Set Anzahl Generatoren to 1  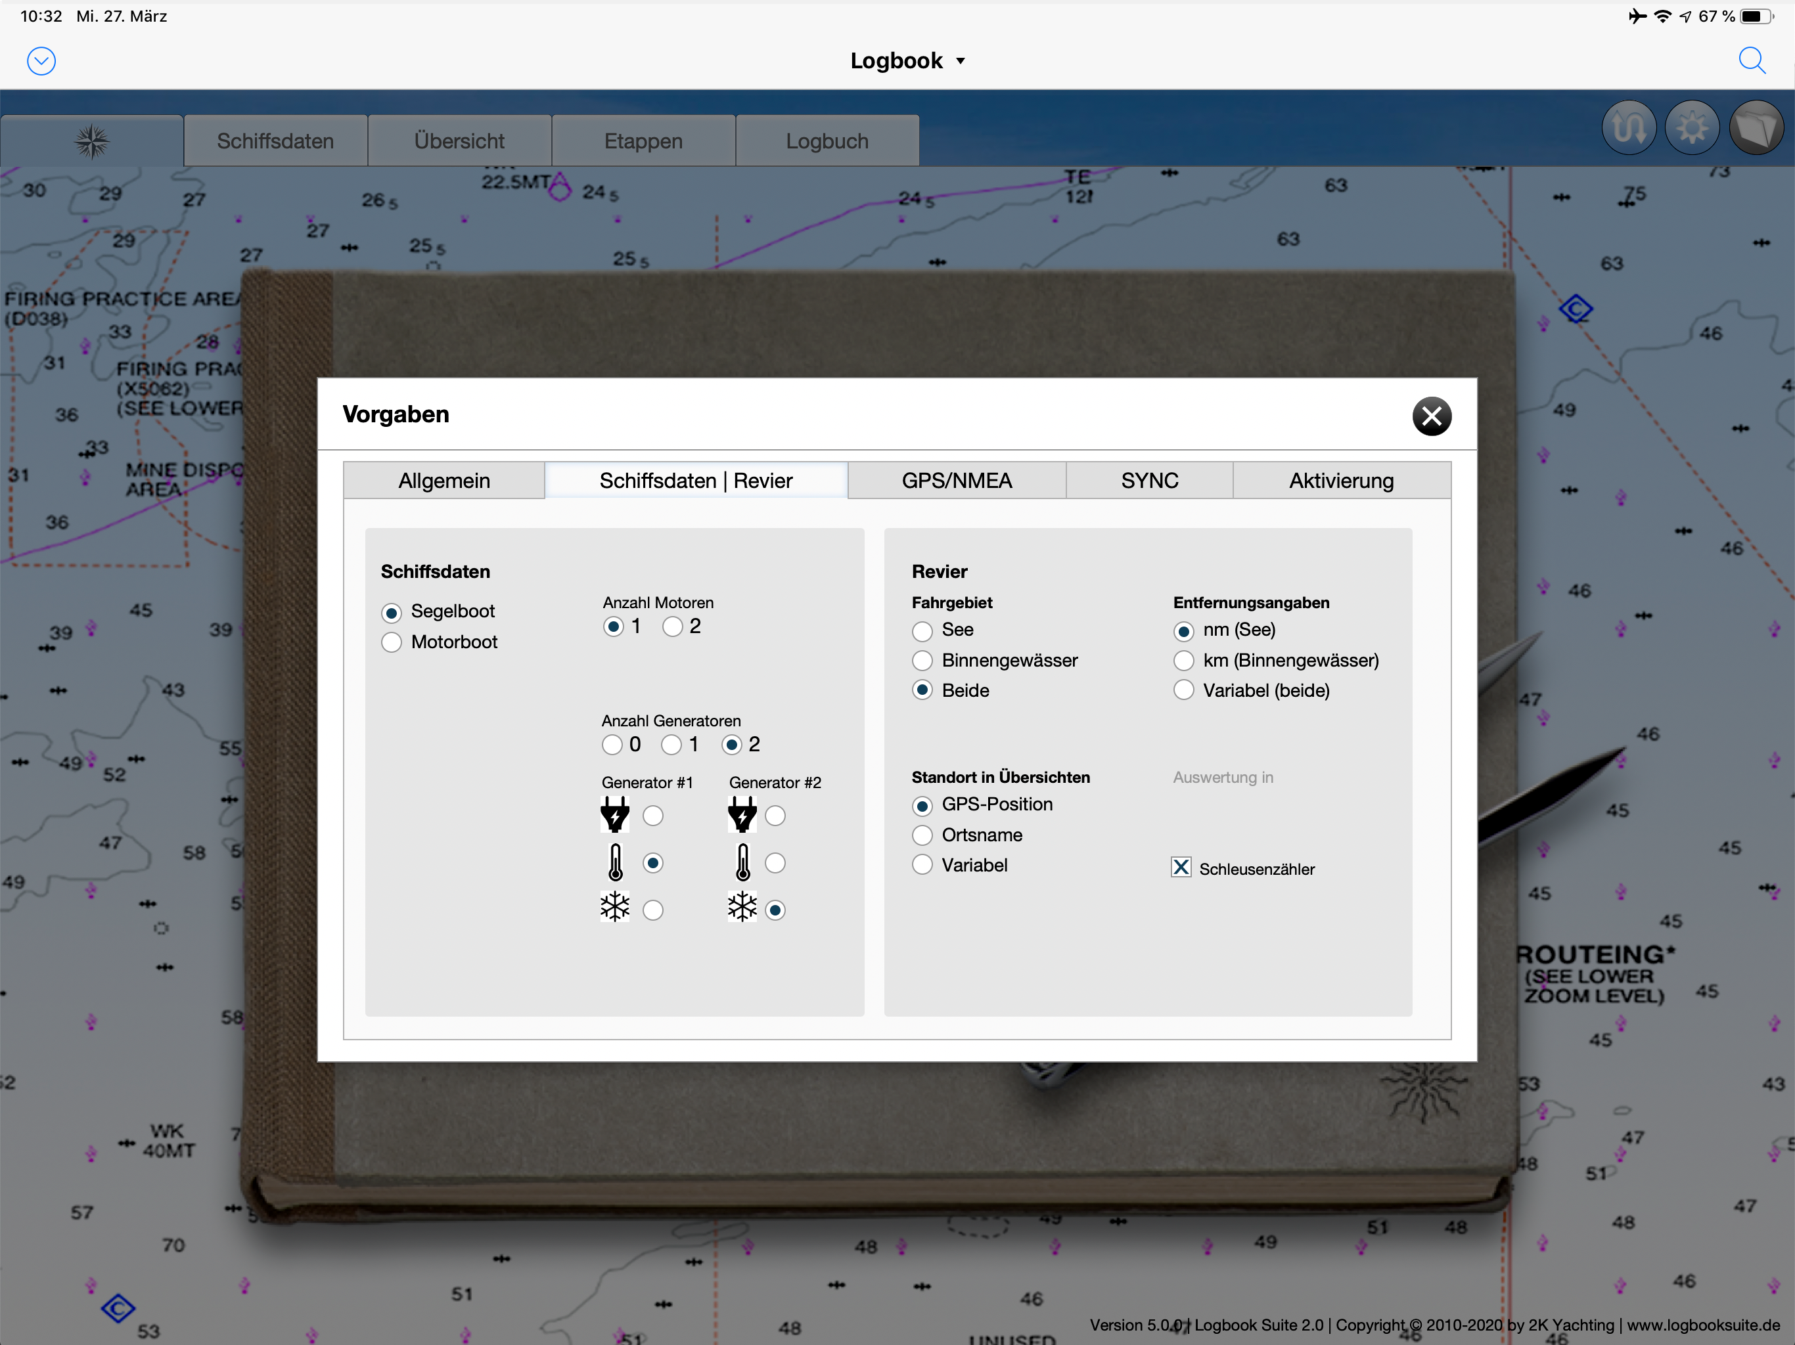coord(671,745)
